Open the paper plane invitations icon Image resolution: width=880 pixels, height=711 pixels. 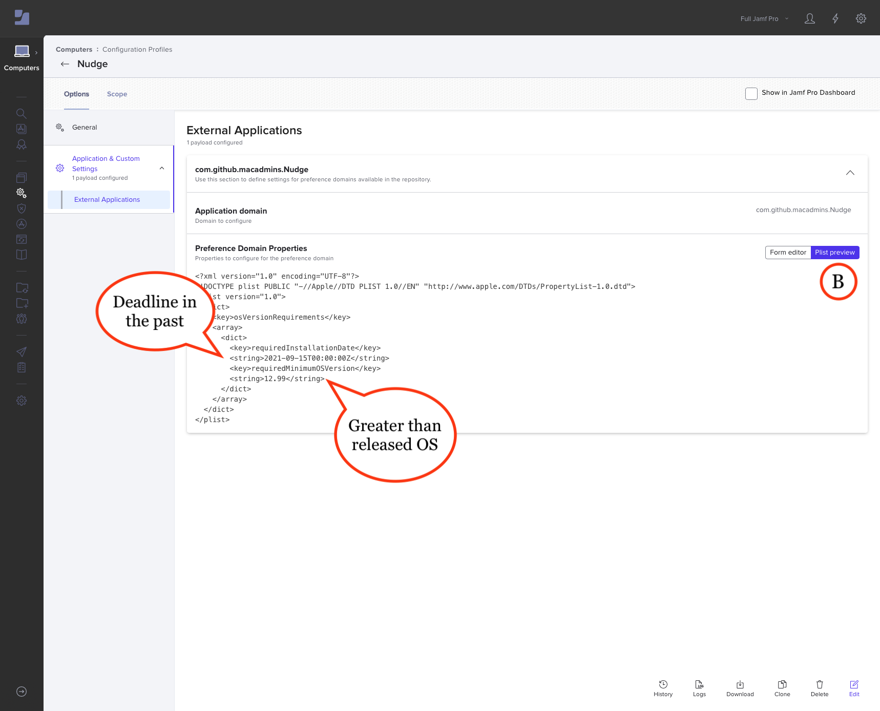[22, 352]
